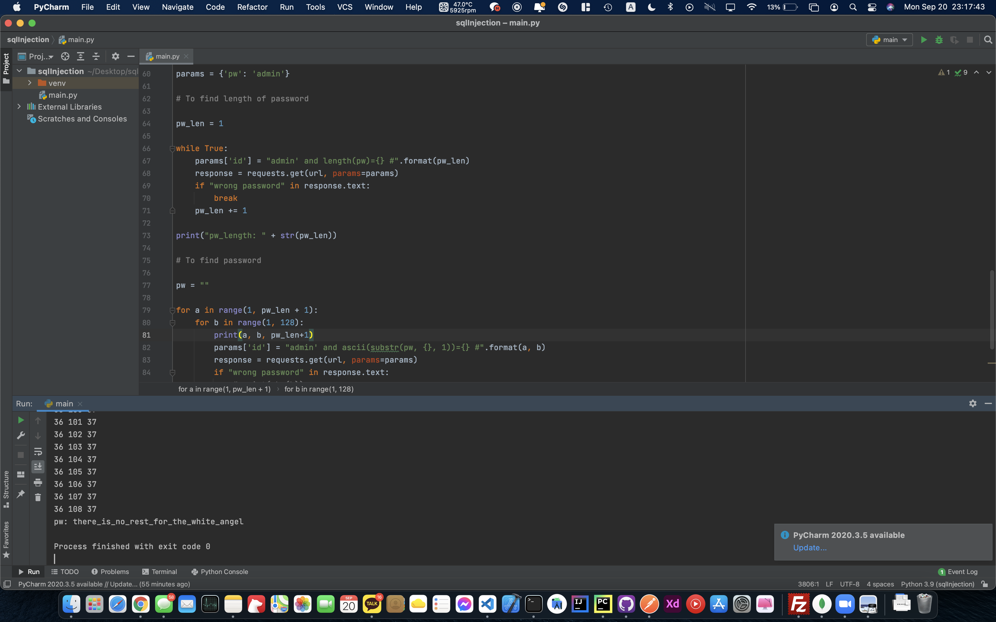This screenshot has height=622, width=996.
Task: Click the print output icon
Action: click(x=38, y=482)
